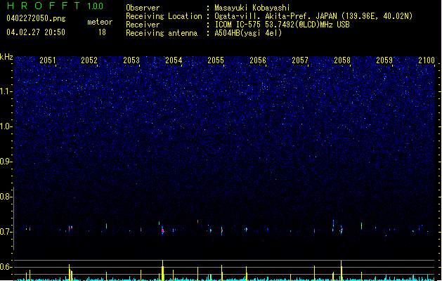Click the date stamp 04.02.27 20:50
This screenshot has height=281, width=442.
[36, 32]
